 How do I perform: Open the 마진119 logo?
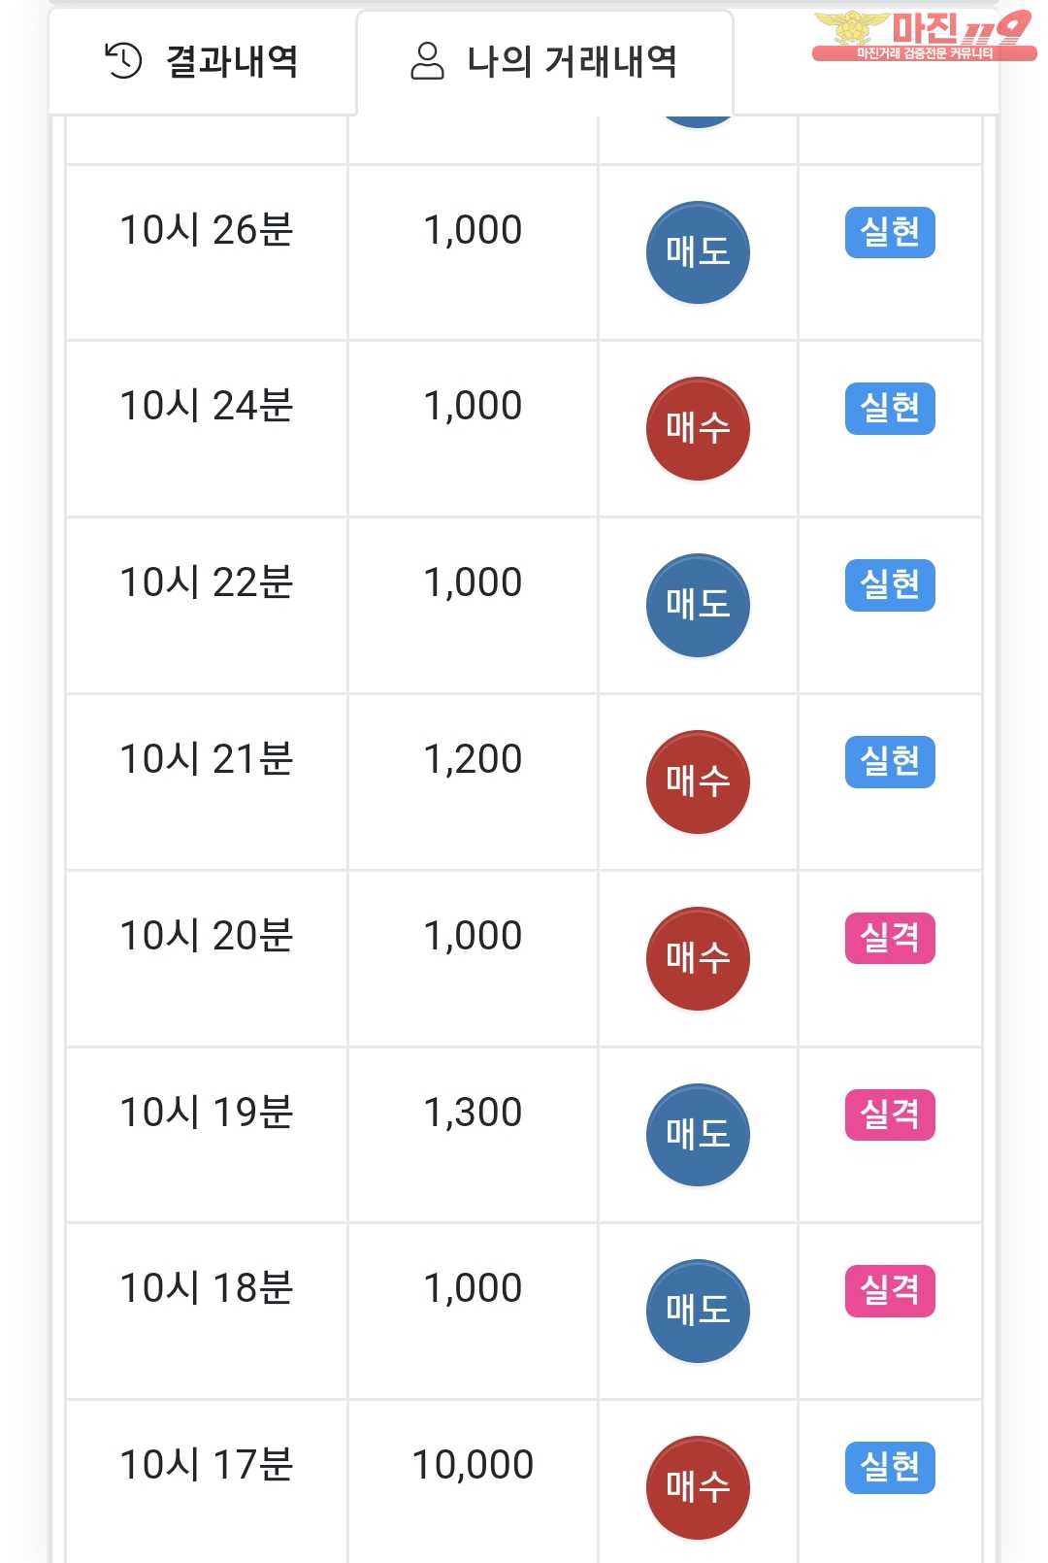coord(924,36)
